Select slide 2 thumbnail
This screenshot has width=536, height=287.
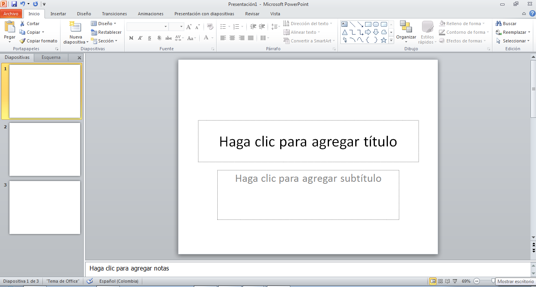click(x=45, y=149)
